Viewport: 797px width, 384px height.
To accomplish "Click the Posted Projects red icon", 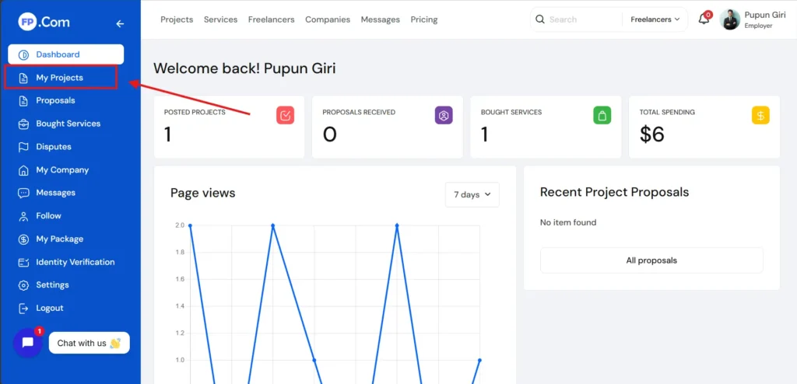I will coord(285,116).
